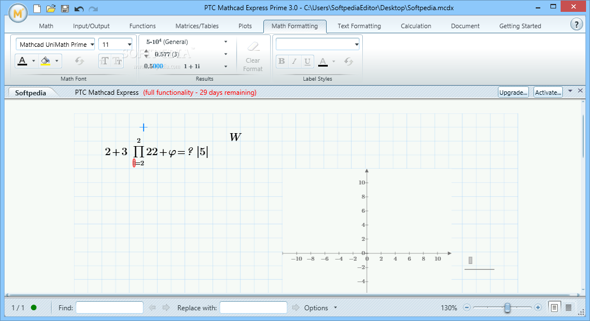
Task: Toggle italic label style
Action: [294, 61]
